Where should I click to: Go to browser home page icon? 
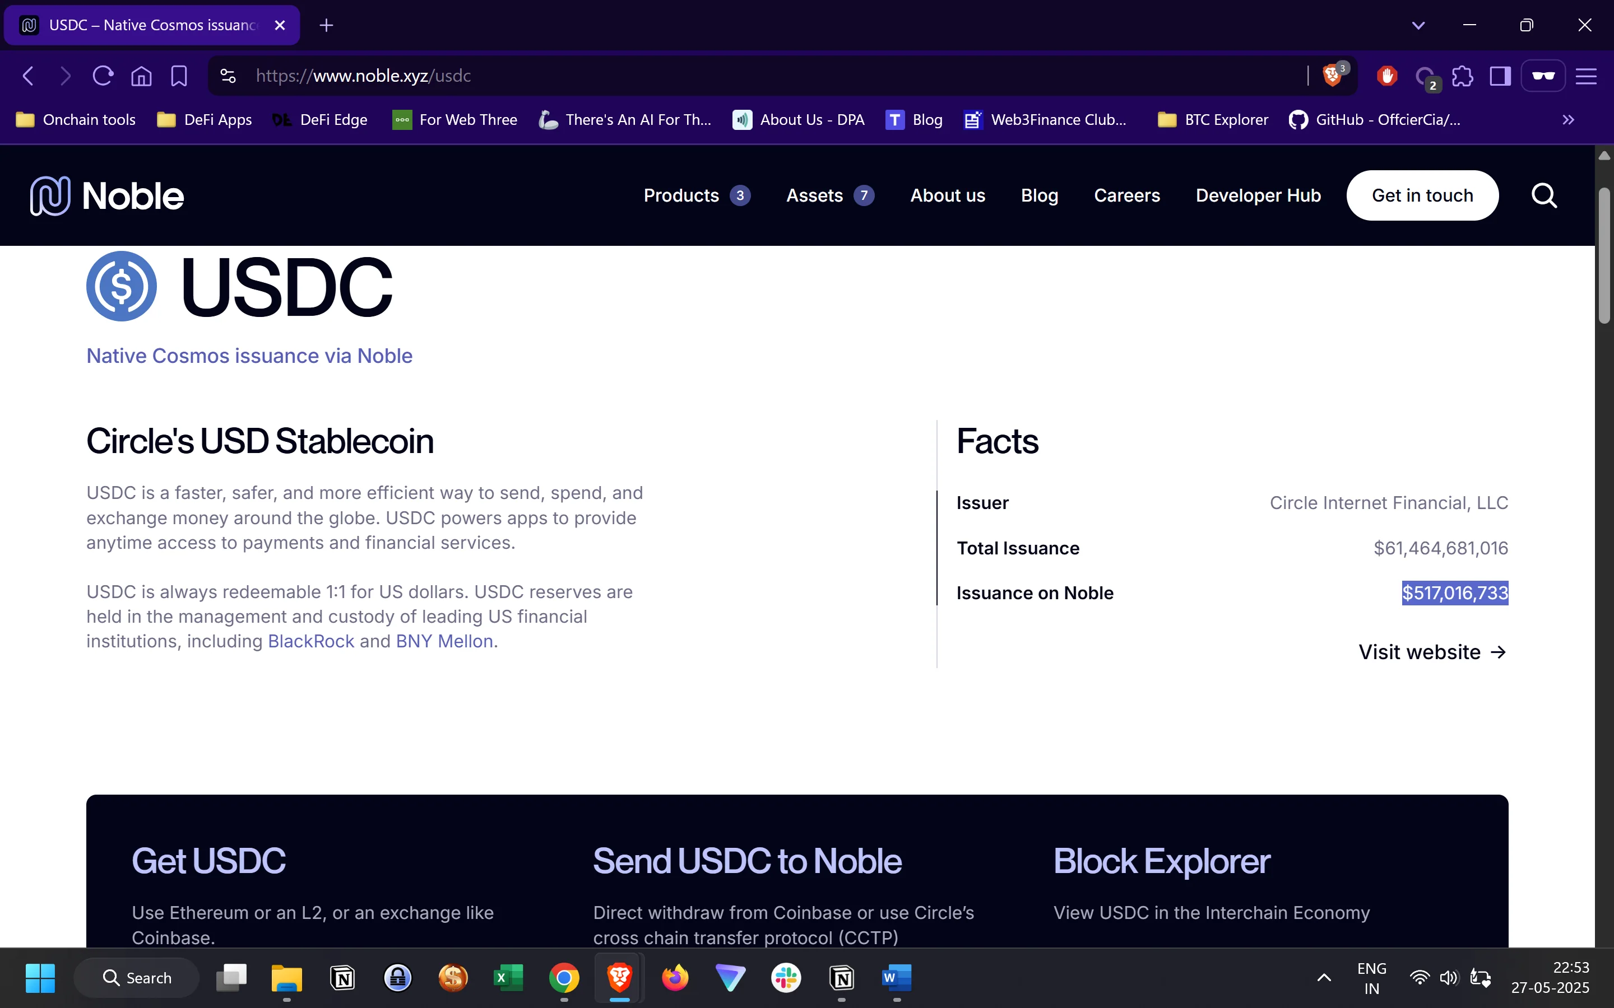pos(141,76)
